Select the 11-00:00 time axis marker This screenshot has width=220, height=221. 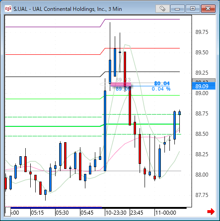click(166, 213)
